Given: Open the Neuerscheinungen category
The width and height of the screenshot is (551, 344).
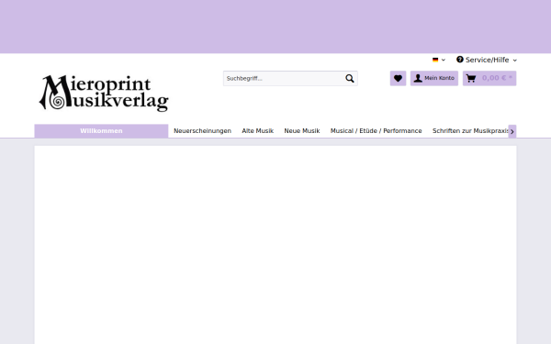Looking at the screenshot, I should pyautogui.click(x=202, y=131).
